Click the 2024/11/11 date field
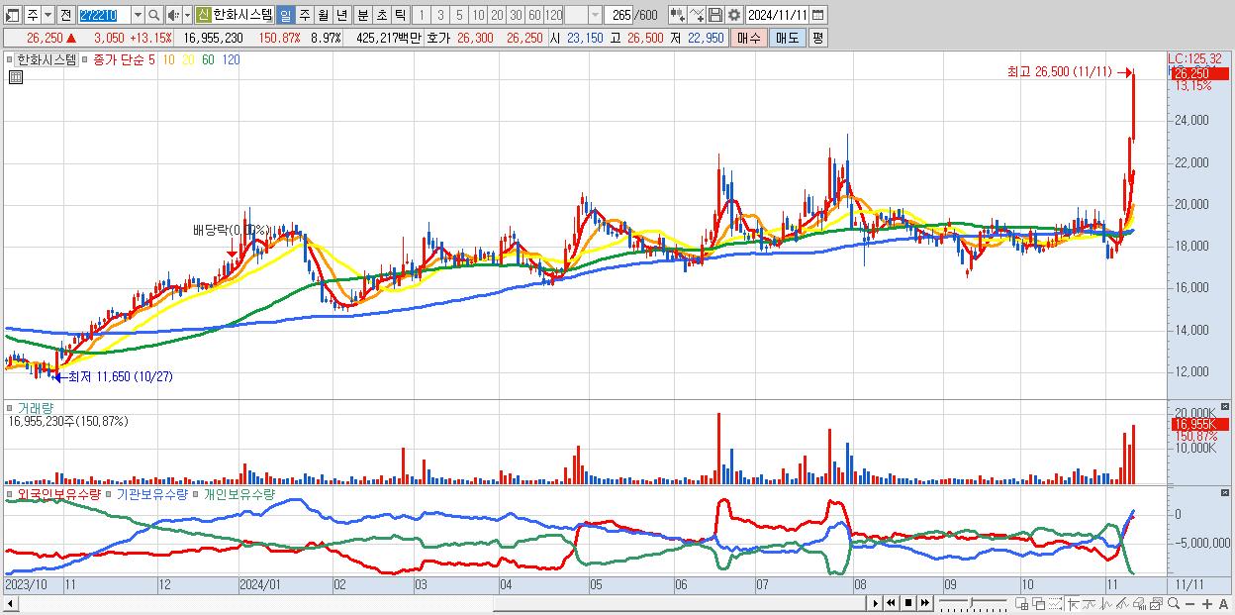The image size is (1235, 615). (x=778, y=15)
